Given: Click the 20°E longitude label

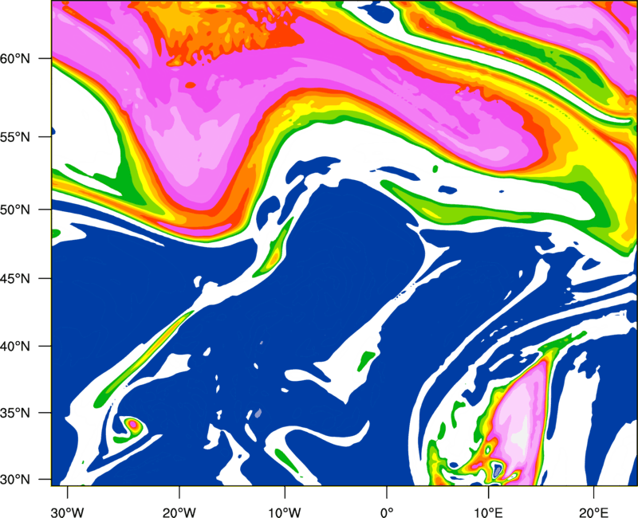Looking at the screenshot, I should [x=593, y=512].
